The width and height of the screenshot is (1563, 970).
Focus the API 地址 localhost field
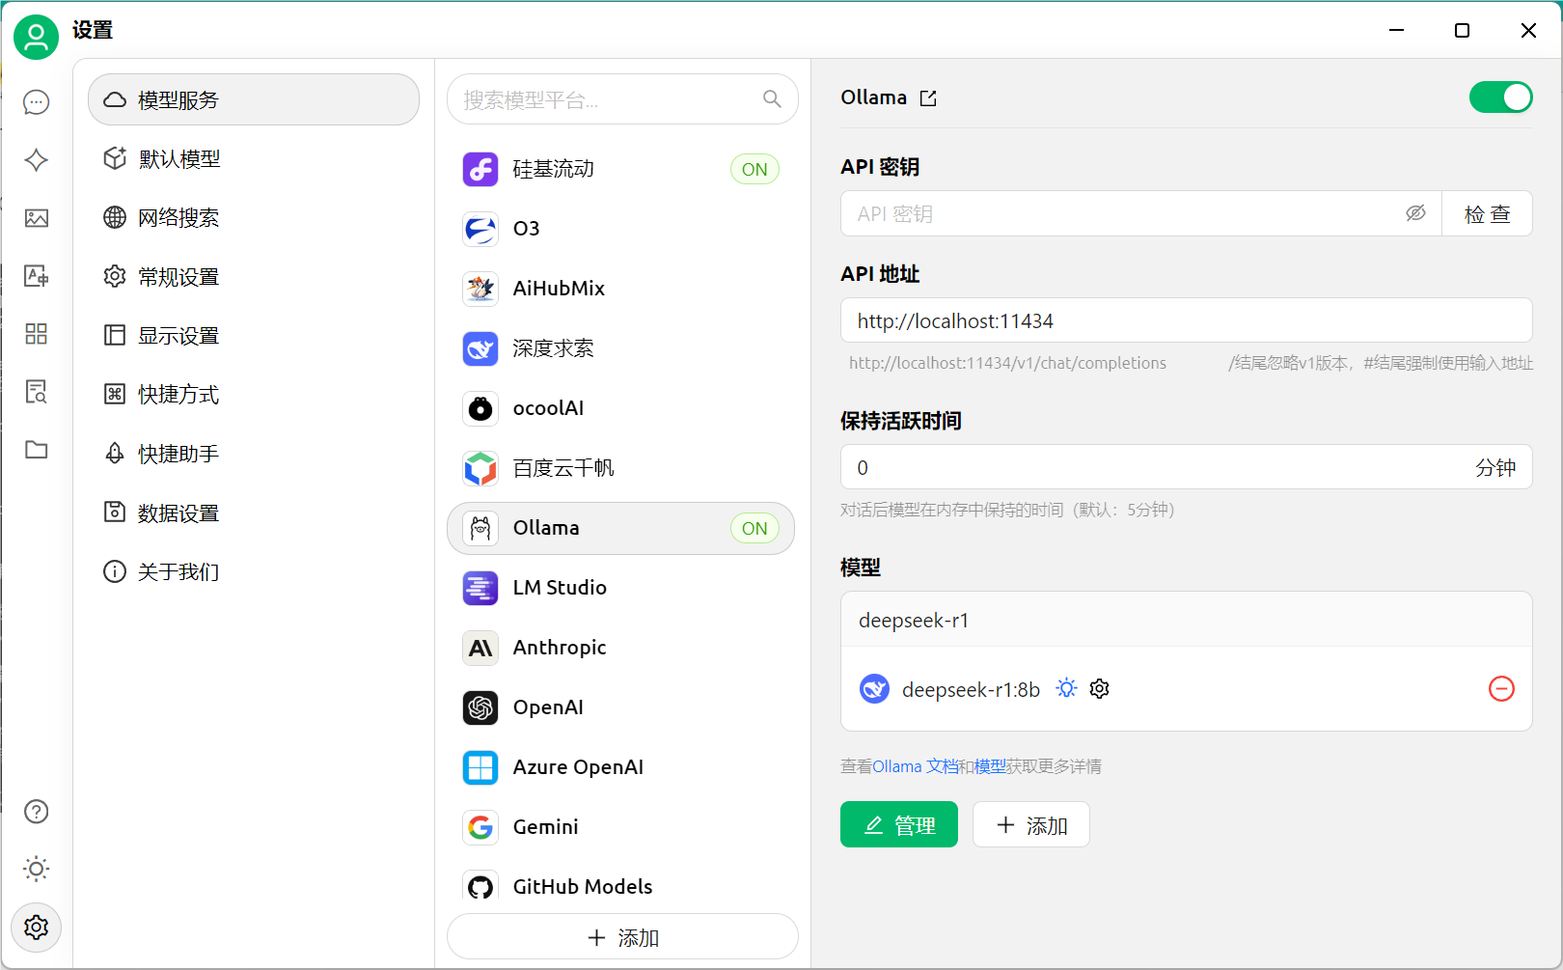[x=1186, y=320]
